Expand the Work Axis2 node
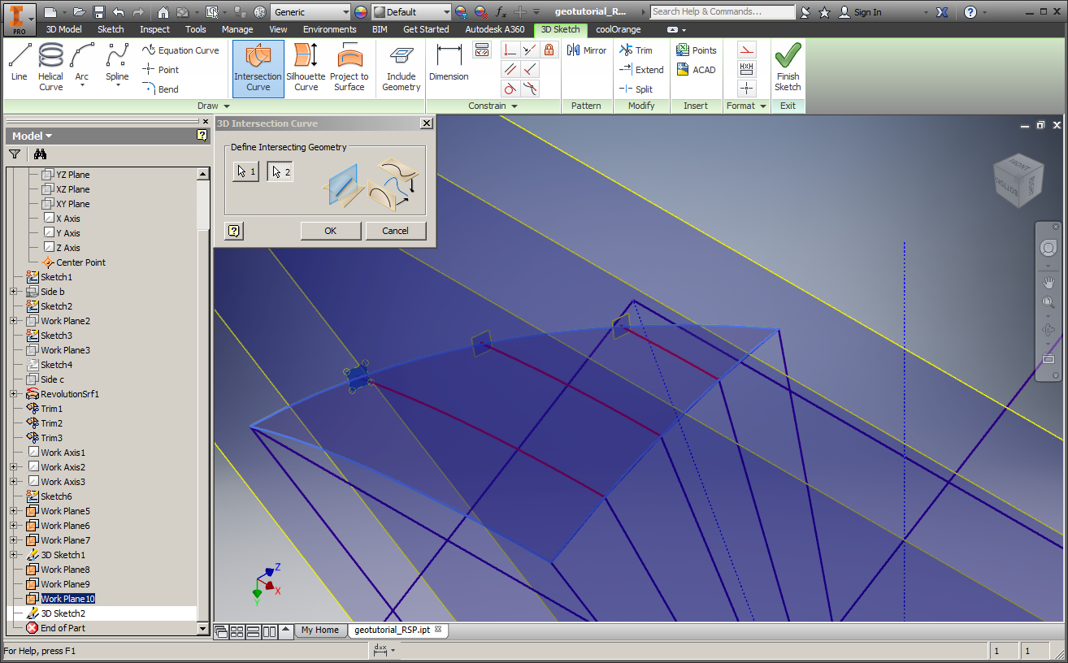The height and width of the screenshot is (663, 1068). tap(13, 467)
